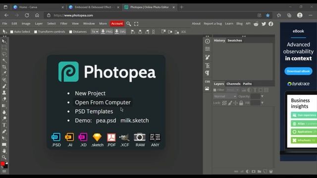317x178 pixels.
Task: Open Photopea Reddit page icon
Action: pos(256,24)
